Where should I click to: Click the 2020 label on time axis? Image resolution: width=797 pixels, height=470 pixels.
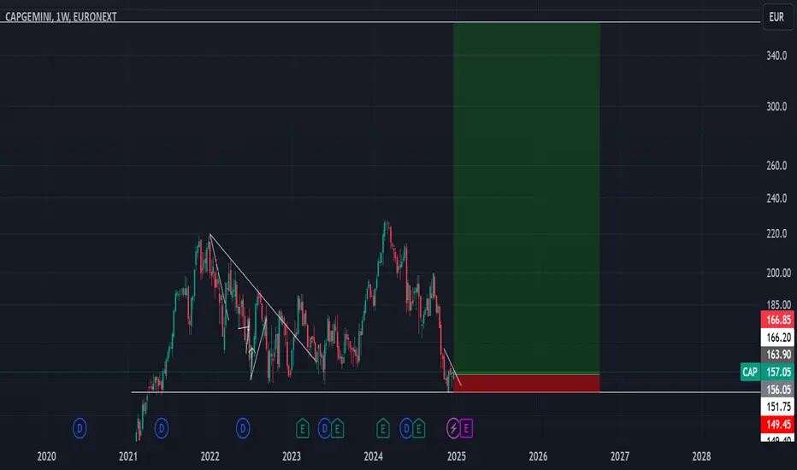coord(46,456)
